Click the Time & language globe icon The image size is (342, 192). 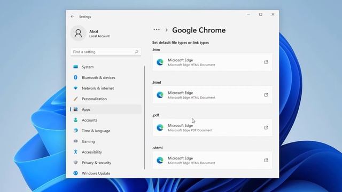75,131
